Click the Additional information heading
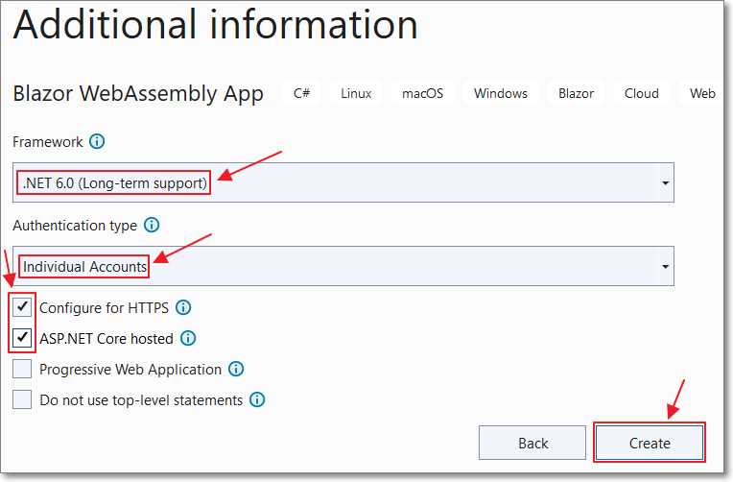This screenshot has height=482, width=733. 216,24
